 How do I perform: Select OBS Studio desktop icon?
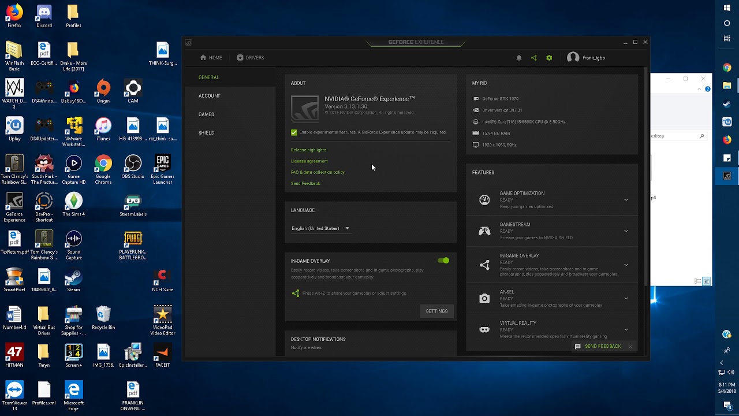click(x=133, y=167)
